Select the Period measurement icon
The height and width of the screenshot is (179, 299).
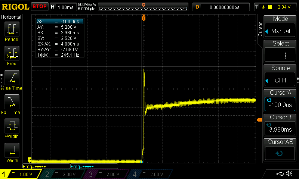point(12,29)
